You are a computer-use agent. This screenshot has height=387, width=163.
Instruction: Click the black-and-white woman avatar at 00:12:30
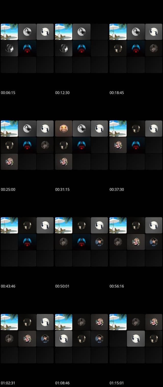pyautogui.click(x=81, y=32)
